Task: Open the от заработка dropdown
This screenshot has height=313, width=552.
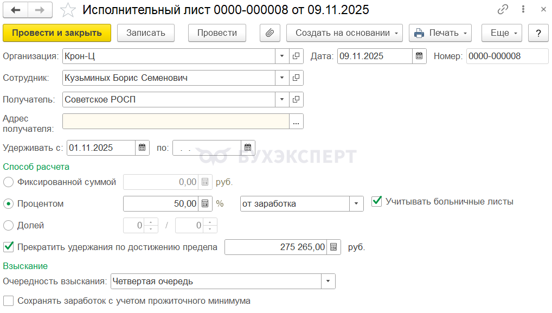Action: (356, 204)
